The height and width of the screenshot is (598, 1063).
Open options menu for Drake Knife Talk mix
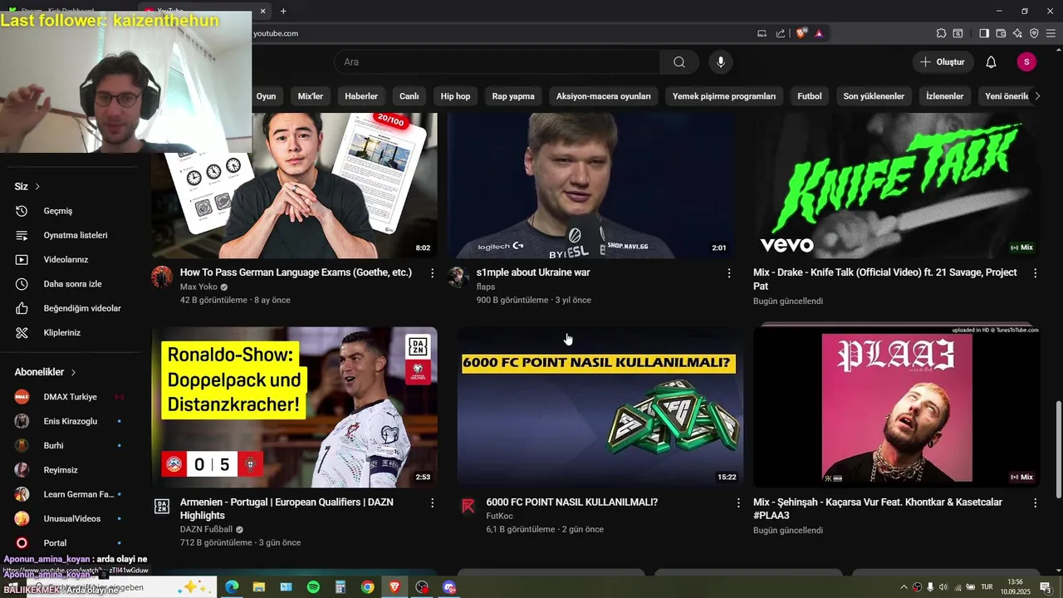pos(1035,272)
